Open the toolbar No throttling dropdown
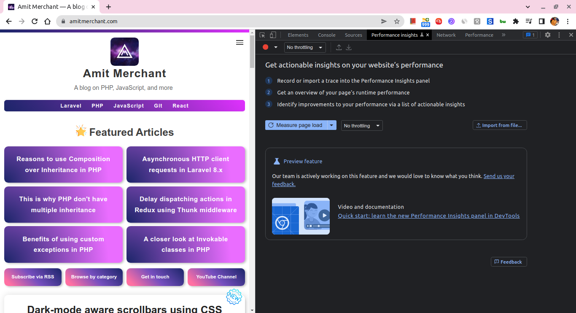The width and height of the screenshot is (576, 313). tap(305, 47)
